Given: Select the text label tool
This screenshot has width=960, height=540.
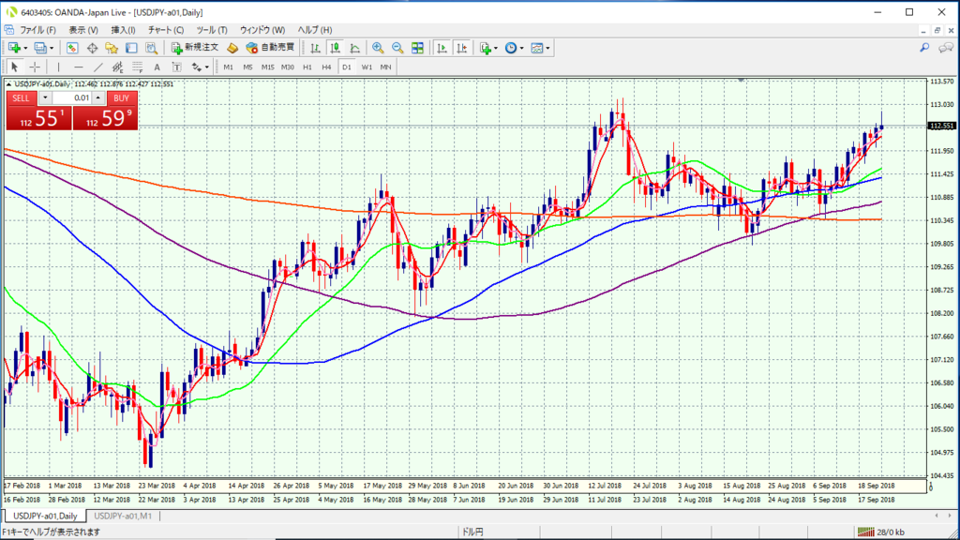Looking at the screenshot, I should pos(176,67).
